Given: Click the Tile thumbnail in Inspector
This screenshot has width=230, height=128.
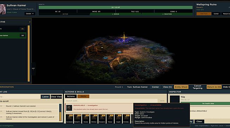Looking at the screenshot, I should [x=175, y=99].
